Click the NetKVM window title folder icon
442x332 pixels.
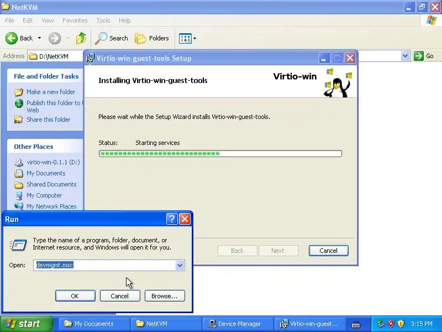point(6,7)
